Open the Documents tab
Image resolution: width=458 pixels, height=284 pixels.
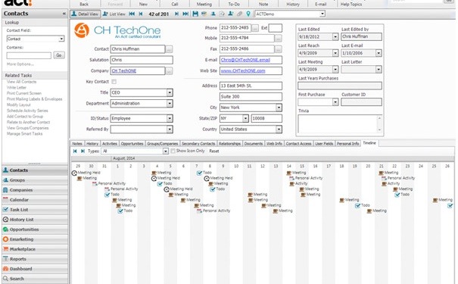(254, 143)
